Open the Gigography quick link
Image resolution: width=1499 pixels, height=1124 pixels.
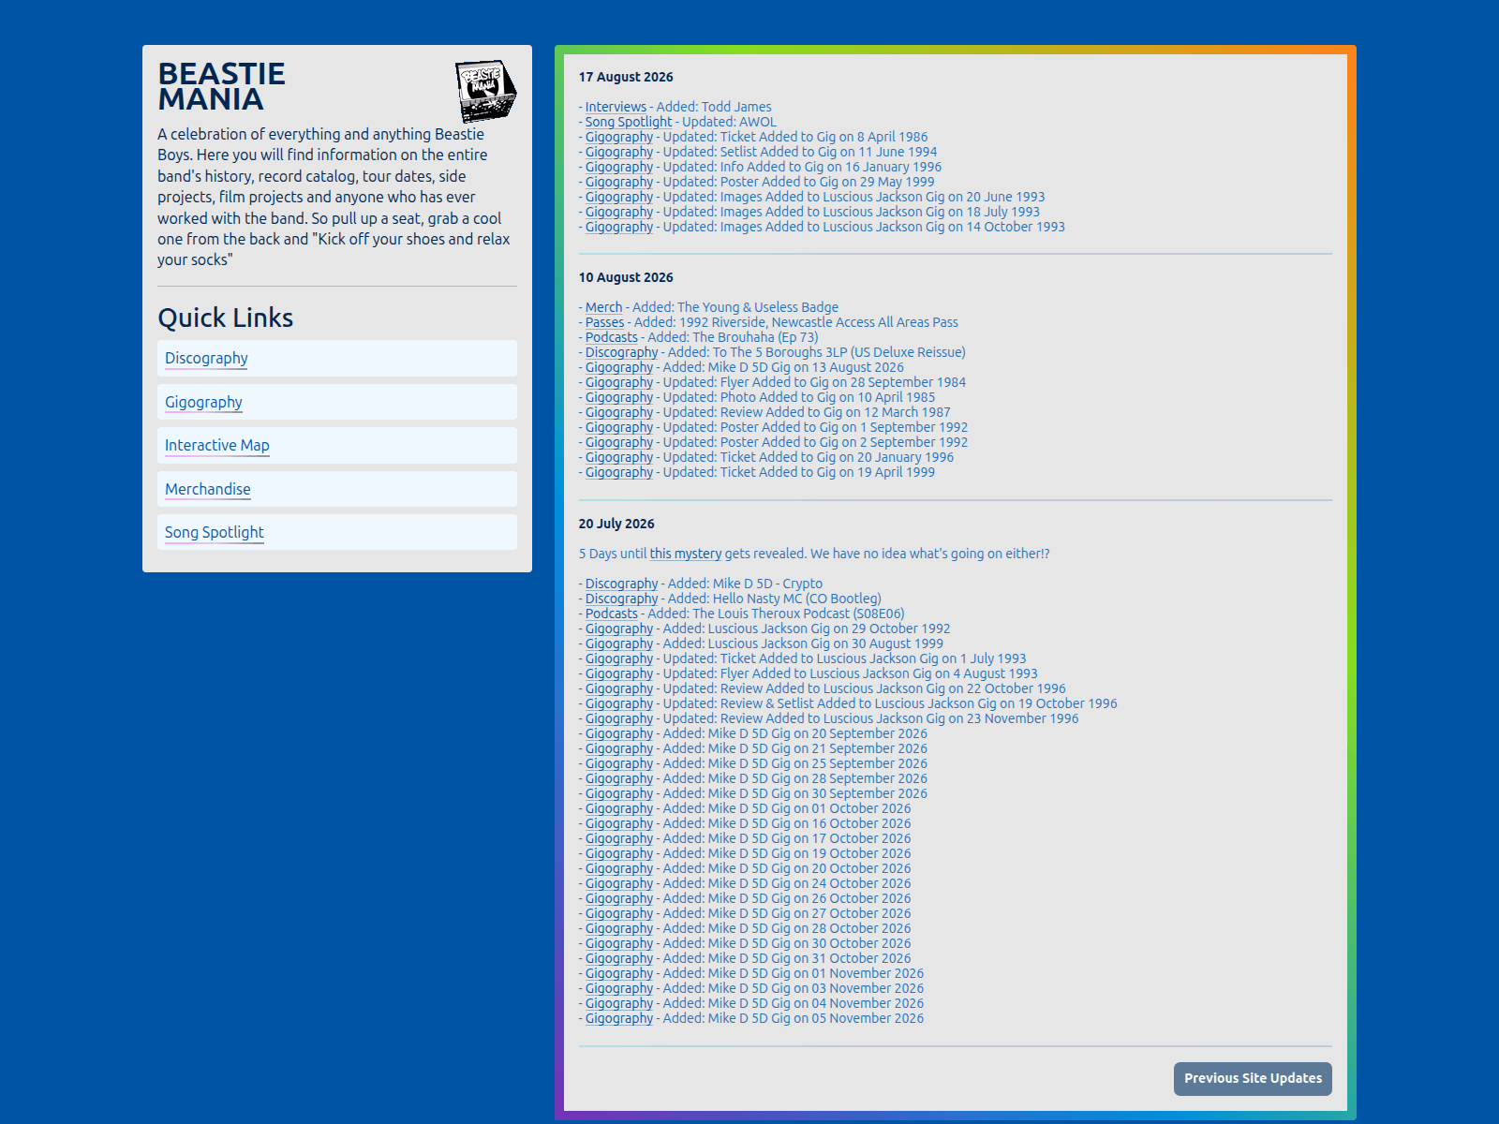[x=203, y=402]
